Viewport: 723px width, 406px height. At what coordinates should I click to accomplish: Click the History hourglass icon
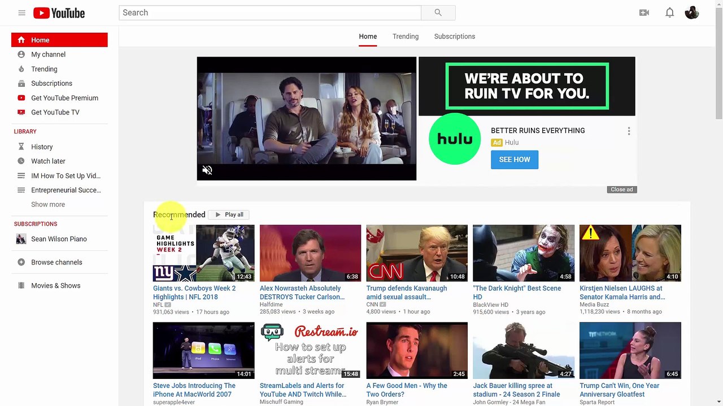click(21, 147)
